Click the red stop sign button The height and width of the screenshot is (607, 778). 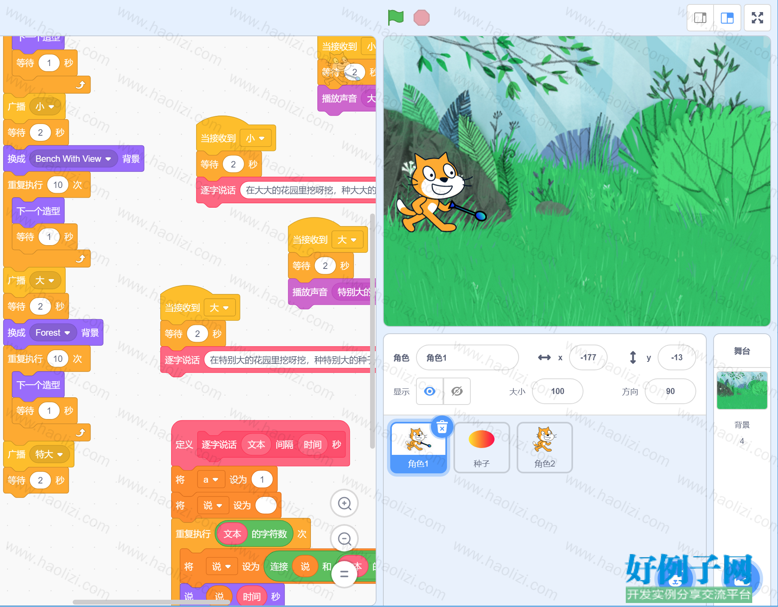pos(421,18)
